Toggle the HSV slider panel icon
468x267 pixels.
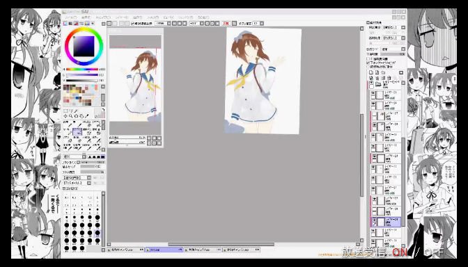tap(76, 24)
